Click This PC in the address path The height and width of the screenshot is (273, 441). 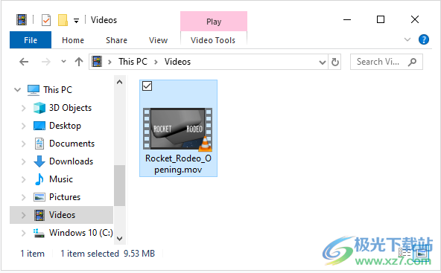133,62
